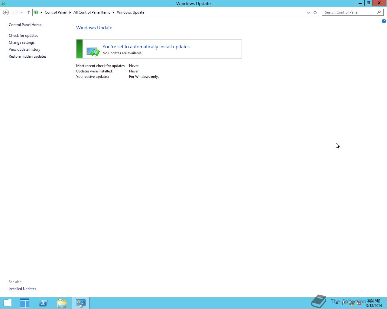Click the network warning tray icon
The height and width of the screenshot is (309, 387).
click(x=351, y=303)
